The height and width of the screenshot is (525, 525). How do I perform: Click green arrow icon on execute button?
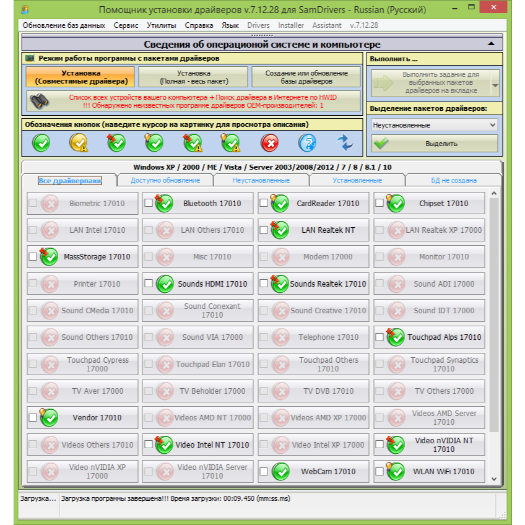tap(383, 83)
